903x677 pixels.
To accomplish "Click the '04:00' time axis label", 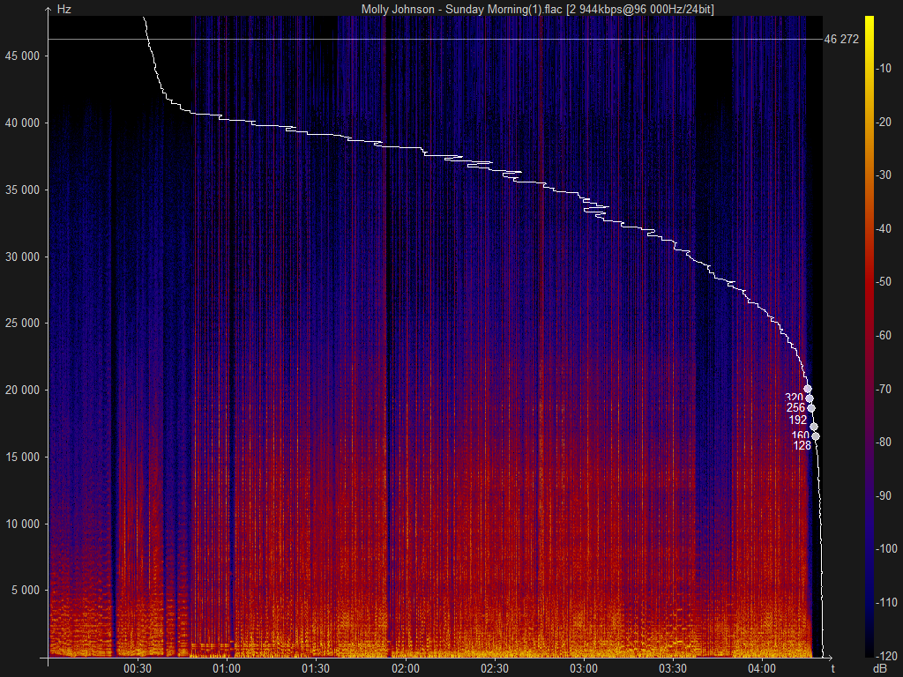I will pyautogui.click(x=763, y=668).
